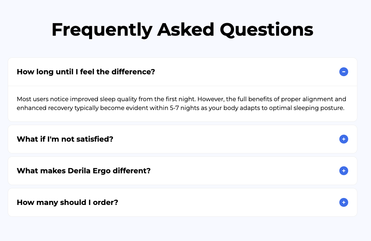371x241 pixels.
Task: Click the "What if I'm not satisfied?" title text
Action: (x=65, y=139)
